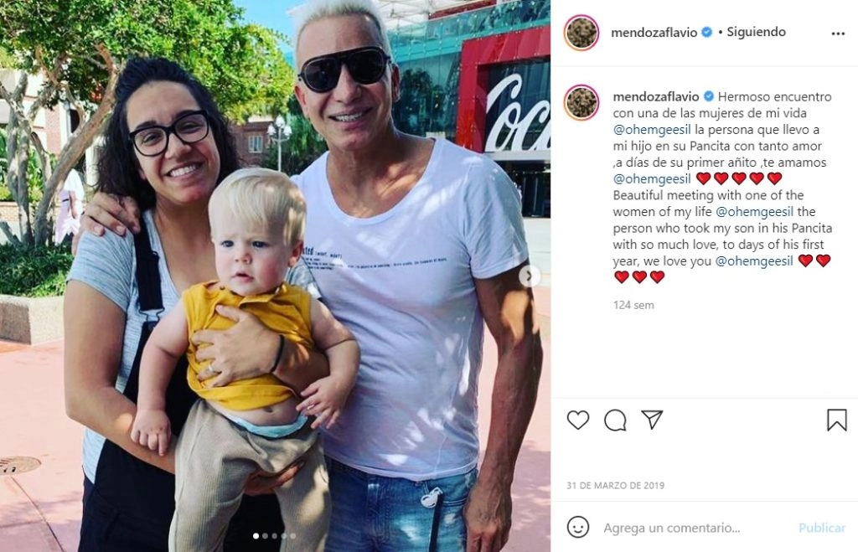Like the post with the heart icon
Screen dimensions: 858x552
(x=578, y=420)
